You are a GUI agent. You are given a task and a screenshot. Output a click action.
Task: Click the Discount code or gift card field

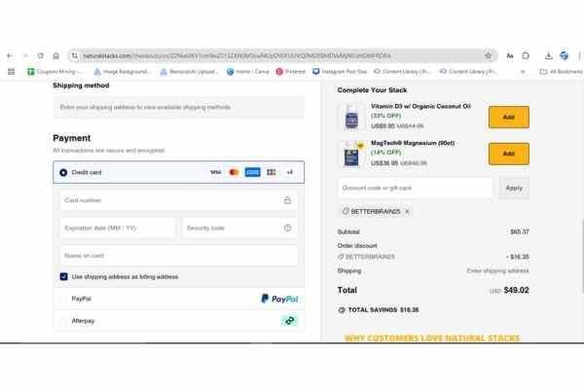[x=416, y=188]
